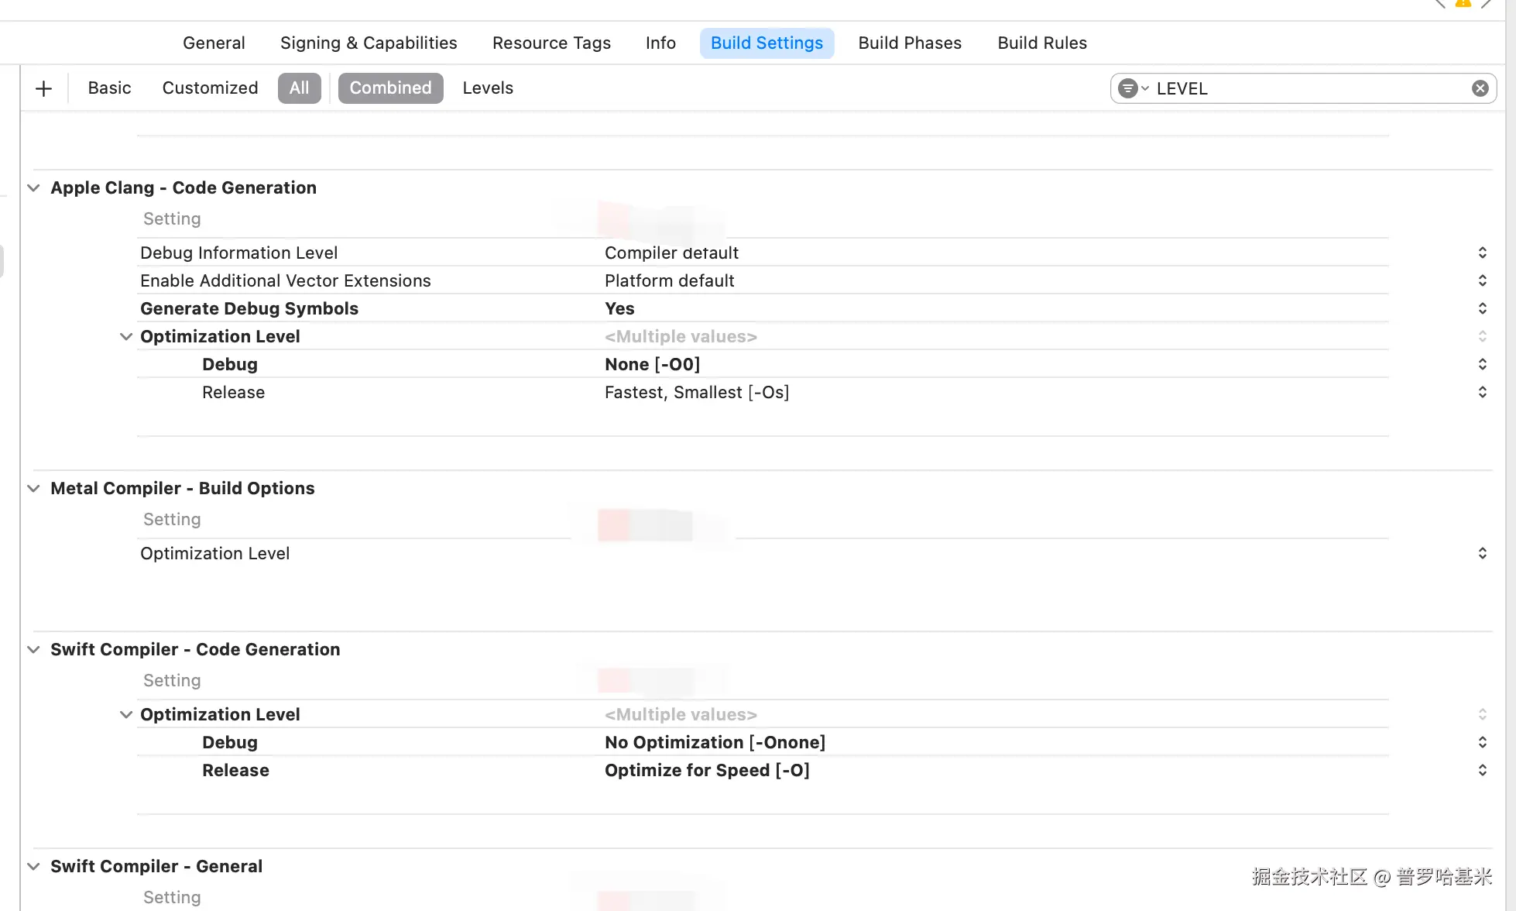Clear the LEVEL search filter text

coord(1480,88)
